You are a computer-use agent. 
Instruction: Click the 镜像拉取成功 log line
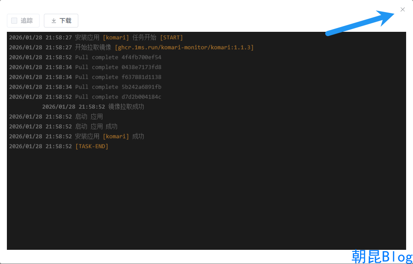(93, 107)
